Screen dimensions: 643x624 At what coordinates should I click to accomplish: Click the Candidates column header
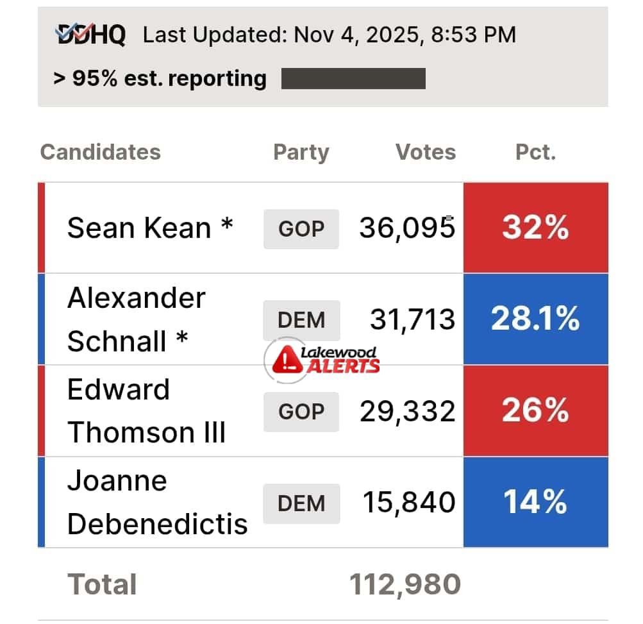point(100,152)
